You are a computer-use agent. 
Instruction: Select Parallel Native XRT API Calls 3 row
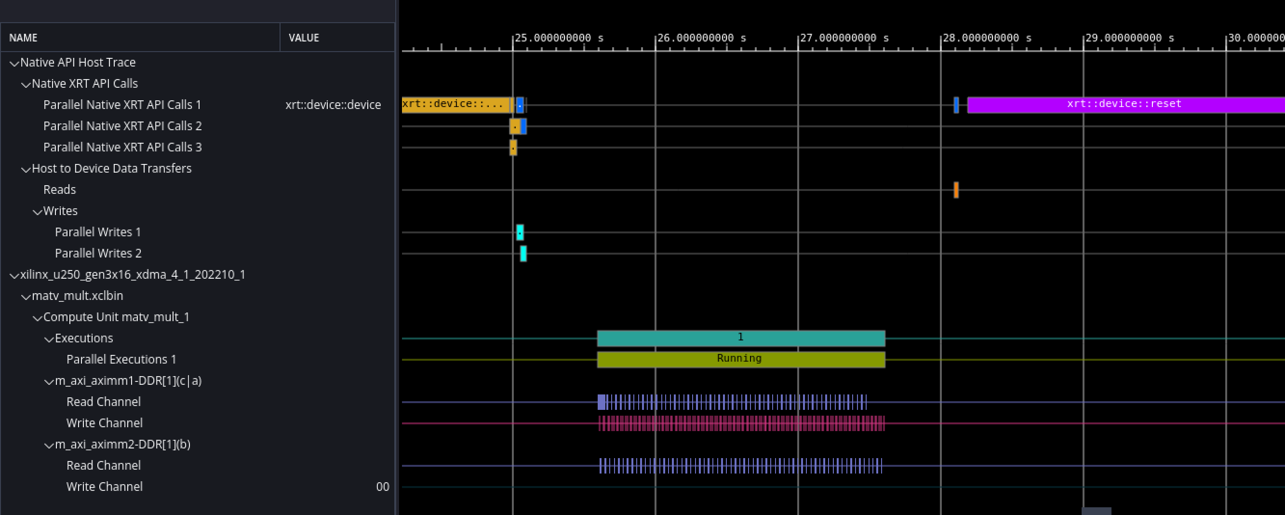tap(198, 147)
